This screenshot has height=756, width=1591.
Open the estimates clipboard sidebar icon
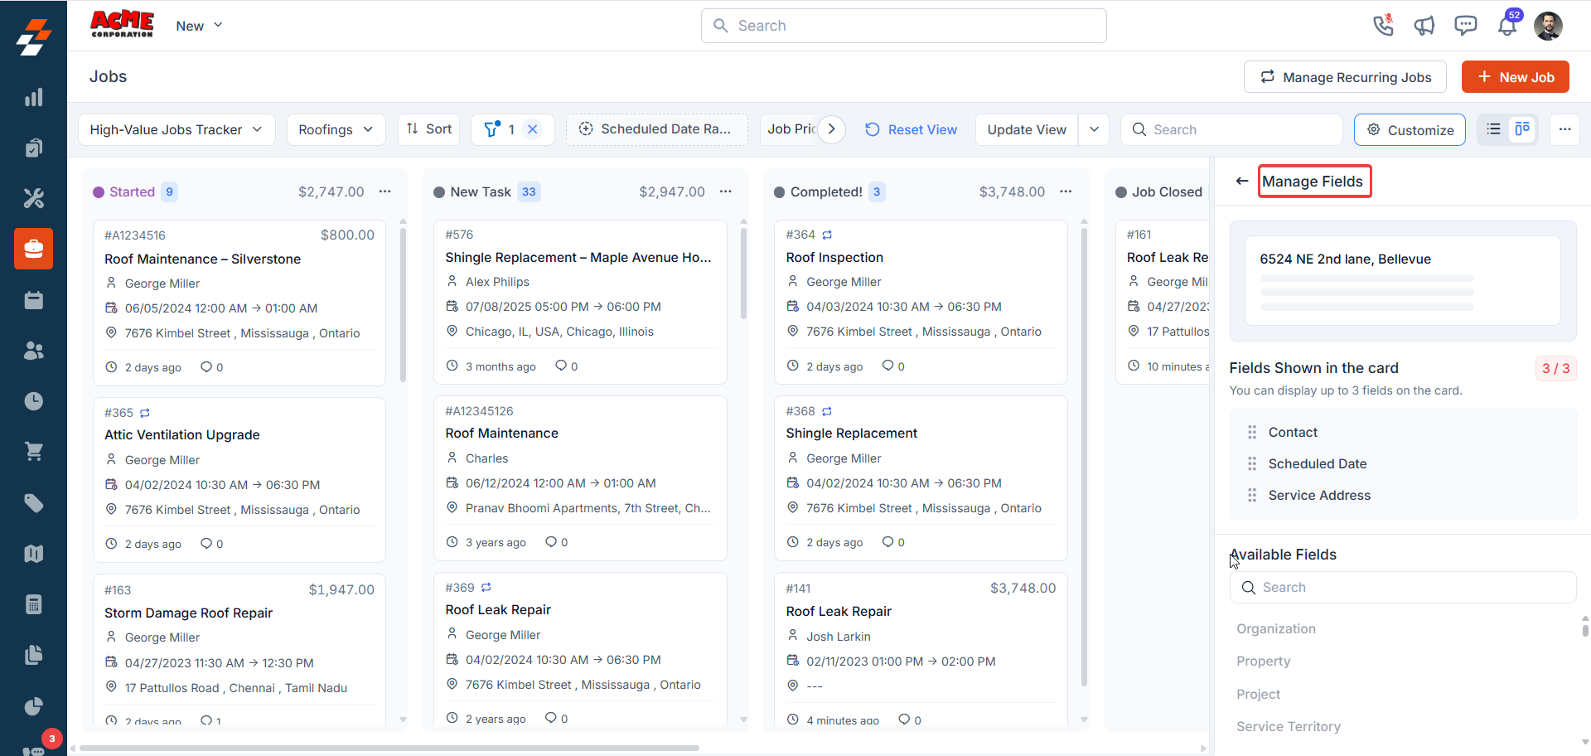point(33,148)
